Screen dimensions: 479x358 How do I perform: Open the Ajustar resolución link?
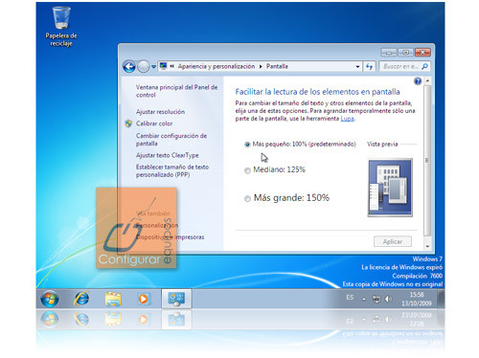click(x=160, y=112)
